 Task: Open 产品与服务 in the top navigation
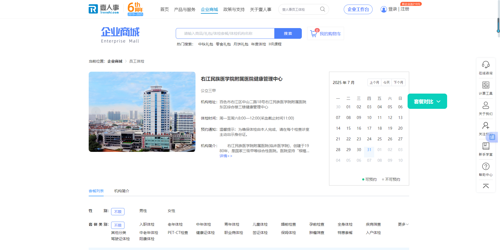coord(185,10)
